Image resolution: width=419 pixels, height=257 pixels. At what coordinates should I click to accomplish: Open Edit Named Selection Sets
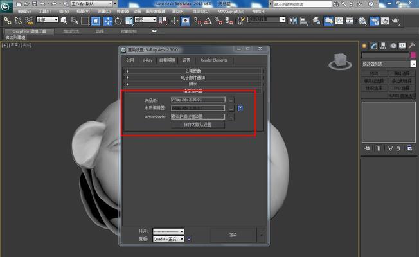point(241,21)
